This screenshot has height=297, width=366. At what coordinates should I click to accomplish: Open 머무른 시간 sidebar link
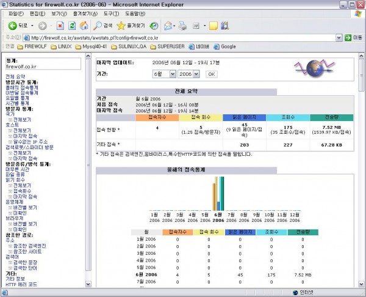17,169
